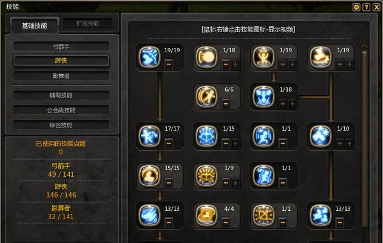Switch to the 基础技能 tab
Image resolution: width=383 pixels, height=243 pixels.
pyautogui.click(x=35, y=26)
